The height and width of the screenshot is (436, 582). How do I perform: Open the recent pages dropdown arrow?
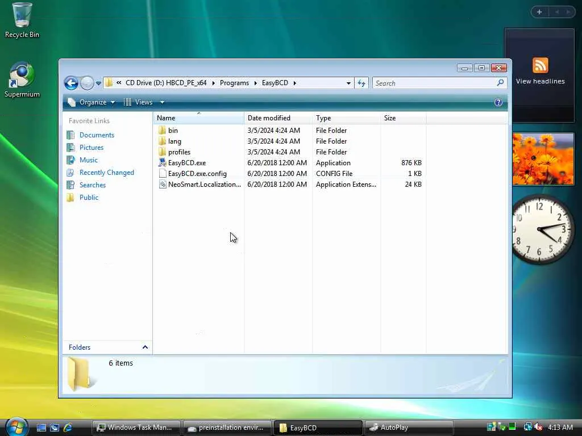click(x=98, y=83)
